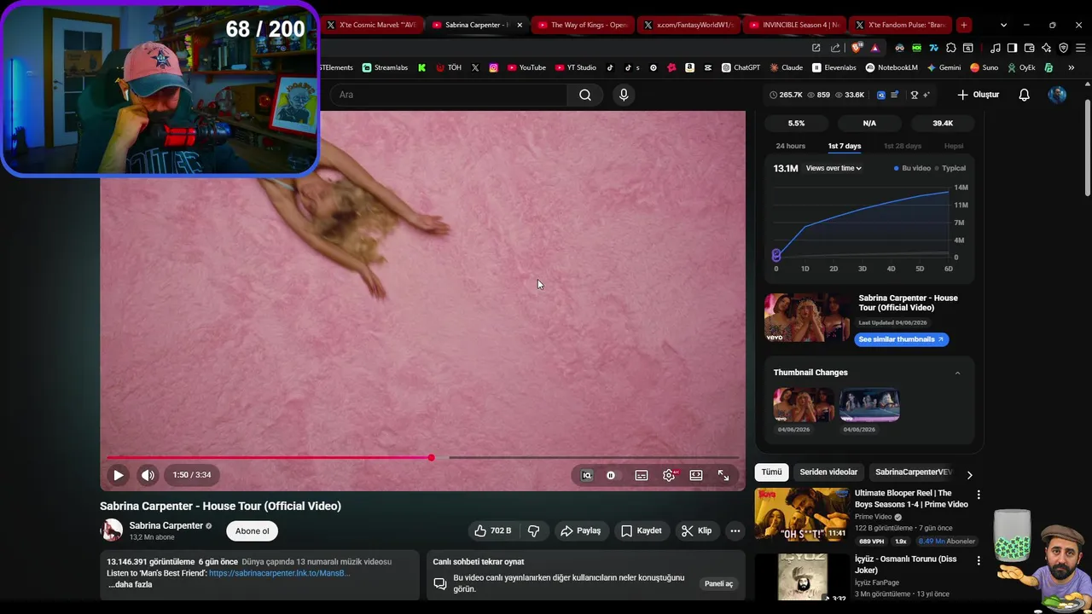The height and width of the screenshot is (614, 1092).
Task: Open the account profile avatar menu
Action: [1057, 95]
